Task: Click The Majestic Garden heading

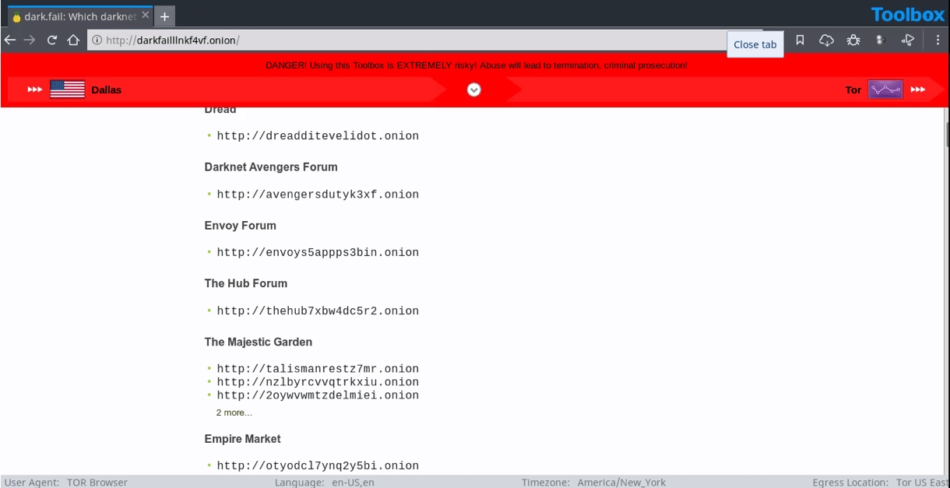Action: 259,342
